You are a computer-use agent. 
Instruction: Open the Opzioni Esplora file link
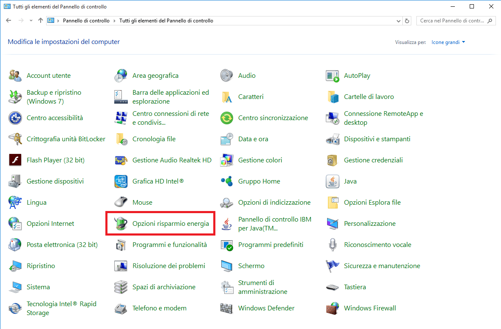pyautogui.click(x=372, y=202)
